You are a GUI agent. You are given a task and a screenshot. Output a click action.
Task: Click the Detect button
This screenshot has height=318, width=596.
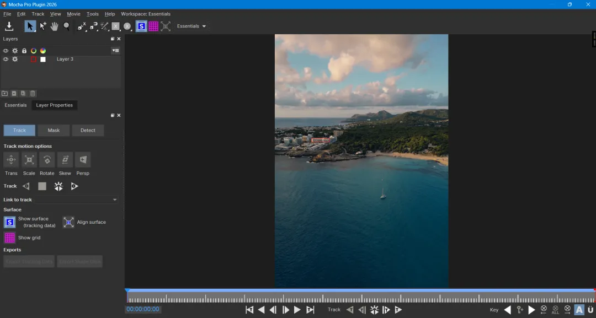88,131
